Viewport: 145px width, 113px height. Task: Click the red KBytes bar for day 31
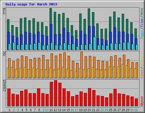click(136, 103)
